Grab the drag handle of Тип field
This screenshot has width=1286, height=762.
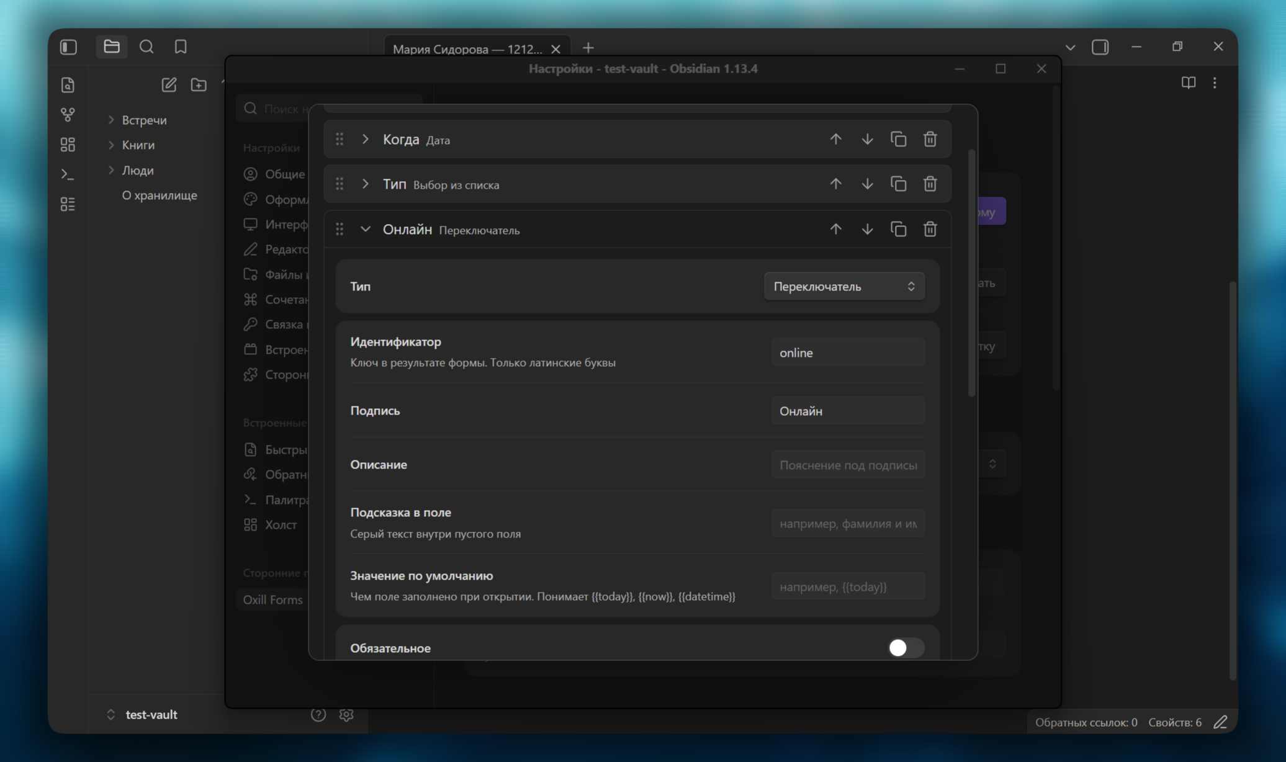339,184
